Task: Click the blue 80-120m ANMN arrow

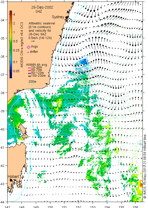Action: [x=30, y=73]
